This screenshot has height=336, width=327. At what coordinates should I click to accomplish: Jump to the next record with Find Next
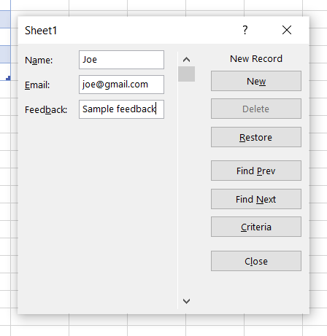point(256,199)
